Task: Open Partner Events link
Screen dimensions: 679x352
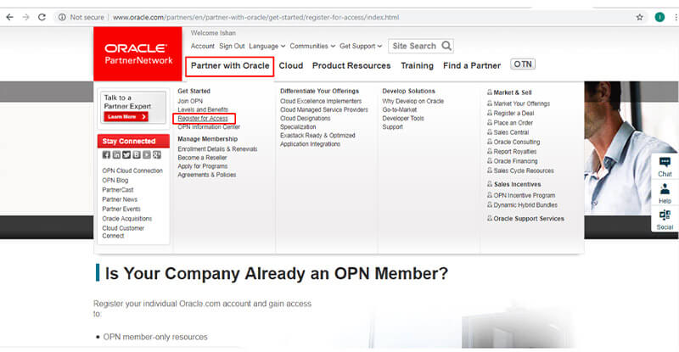Action: 121,209
